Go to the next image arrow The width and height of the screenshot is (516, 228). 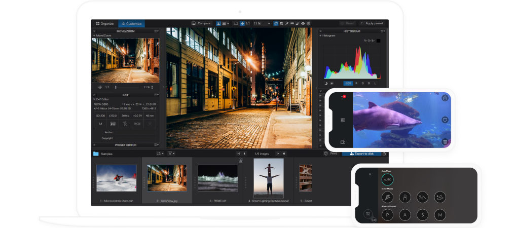[278, 154]
